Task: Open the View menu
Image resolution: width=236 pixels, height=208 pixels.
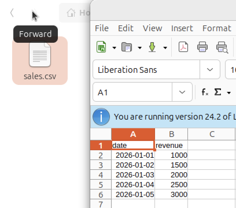Action: pos(152,28)
